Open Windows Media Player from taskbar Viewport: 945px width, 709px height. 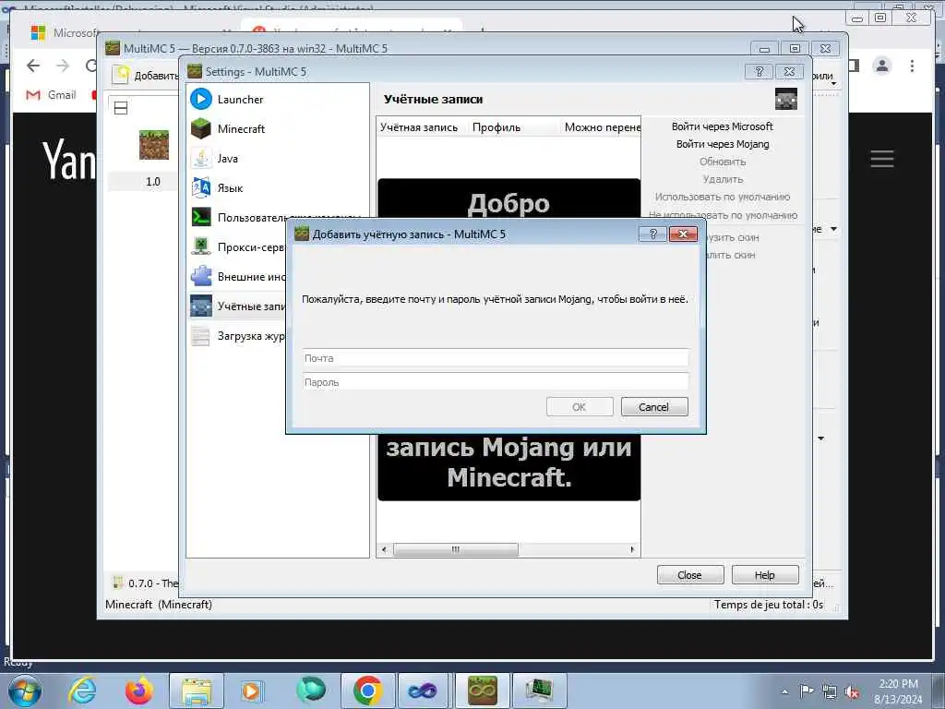[251, 691]
